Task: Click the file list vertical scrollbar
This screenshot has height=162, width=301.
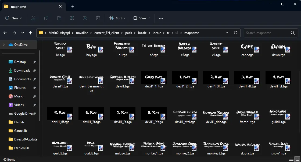Action: pos(299,101)
